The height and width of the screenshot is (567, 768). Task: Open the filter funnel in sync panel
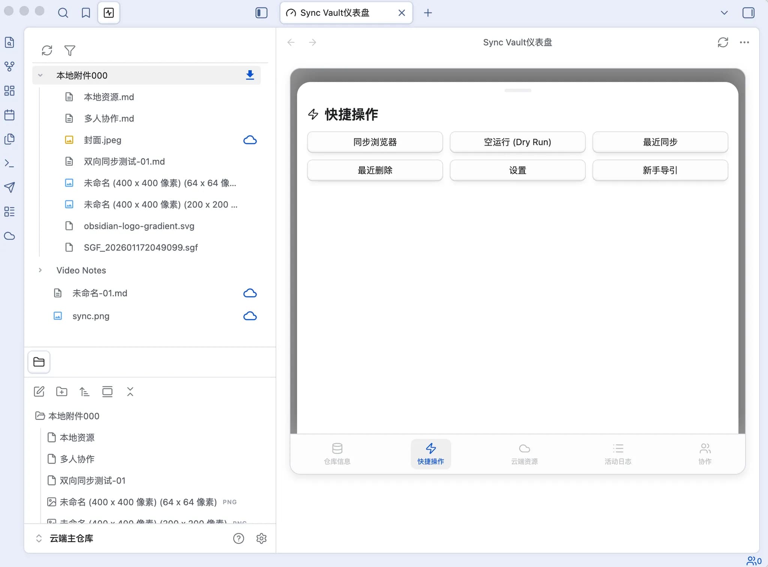[x=70, y=50]
